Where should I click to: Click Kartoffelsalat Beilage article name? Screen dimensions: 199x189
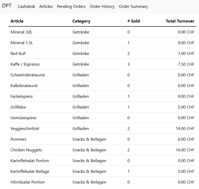30,171
